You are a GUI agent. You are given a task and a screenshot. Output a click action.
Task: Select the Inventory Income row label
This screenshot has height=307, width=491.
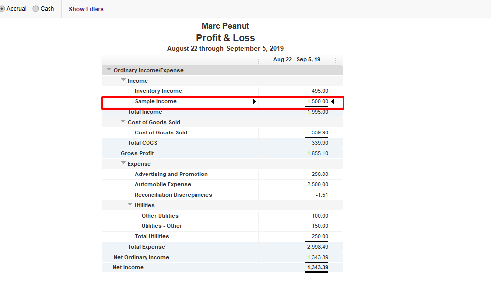[158, 91]
